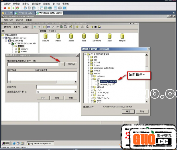Click the 验证(V) button
This screenshot has width=177, height=150.
coord(72,64)
